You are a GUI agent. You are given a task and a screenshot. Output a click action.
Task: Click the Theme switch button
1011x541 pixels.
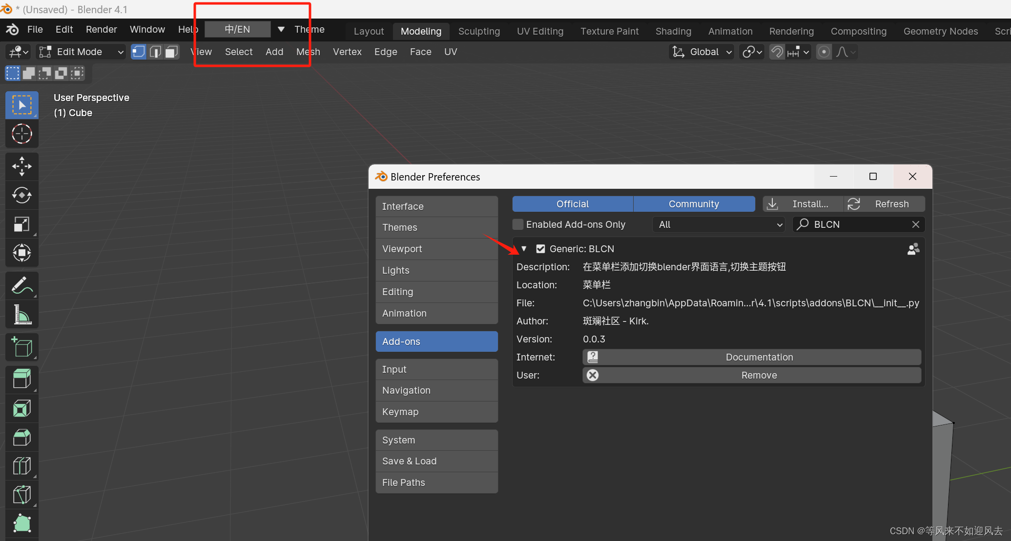[309, 29]
